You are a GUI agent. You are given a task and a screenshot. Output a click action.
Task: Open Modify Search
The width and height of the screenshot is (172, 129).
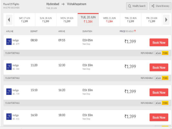[137, 6]
